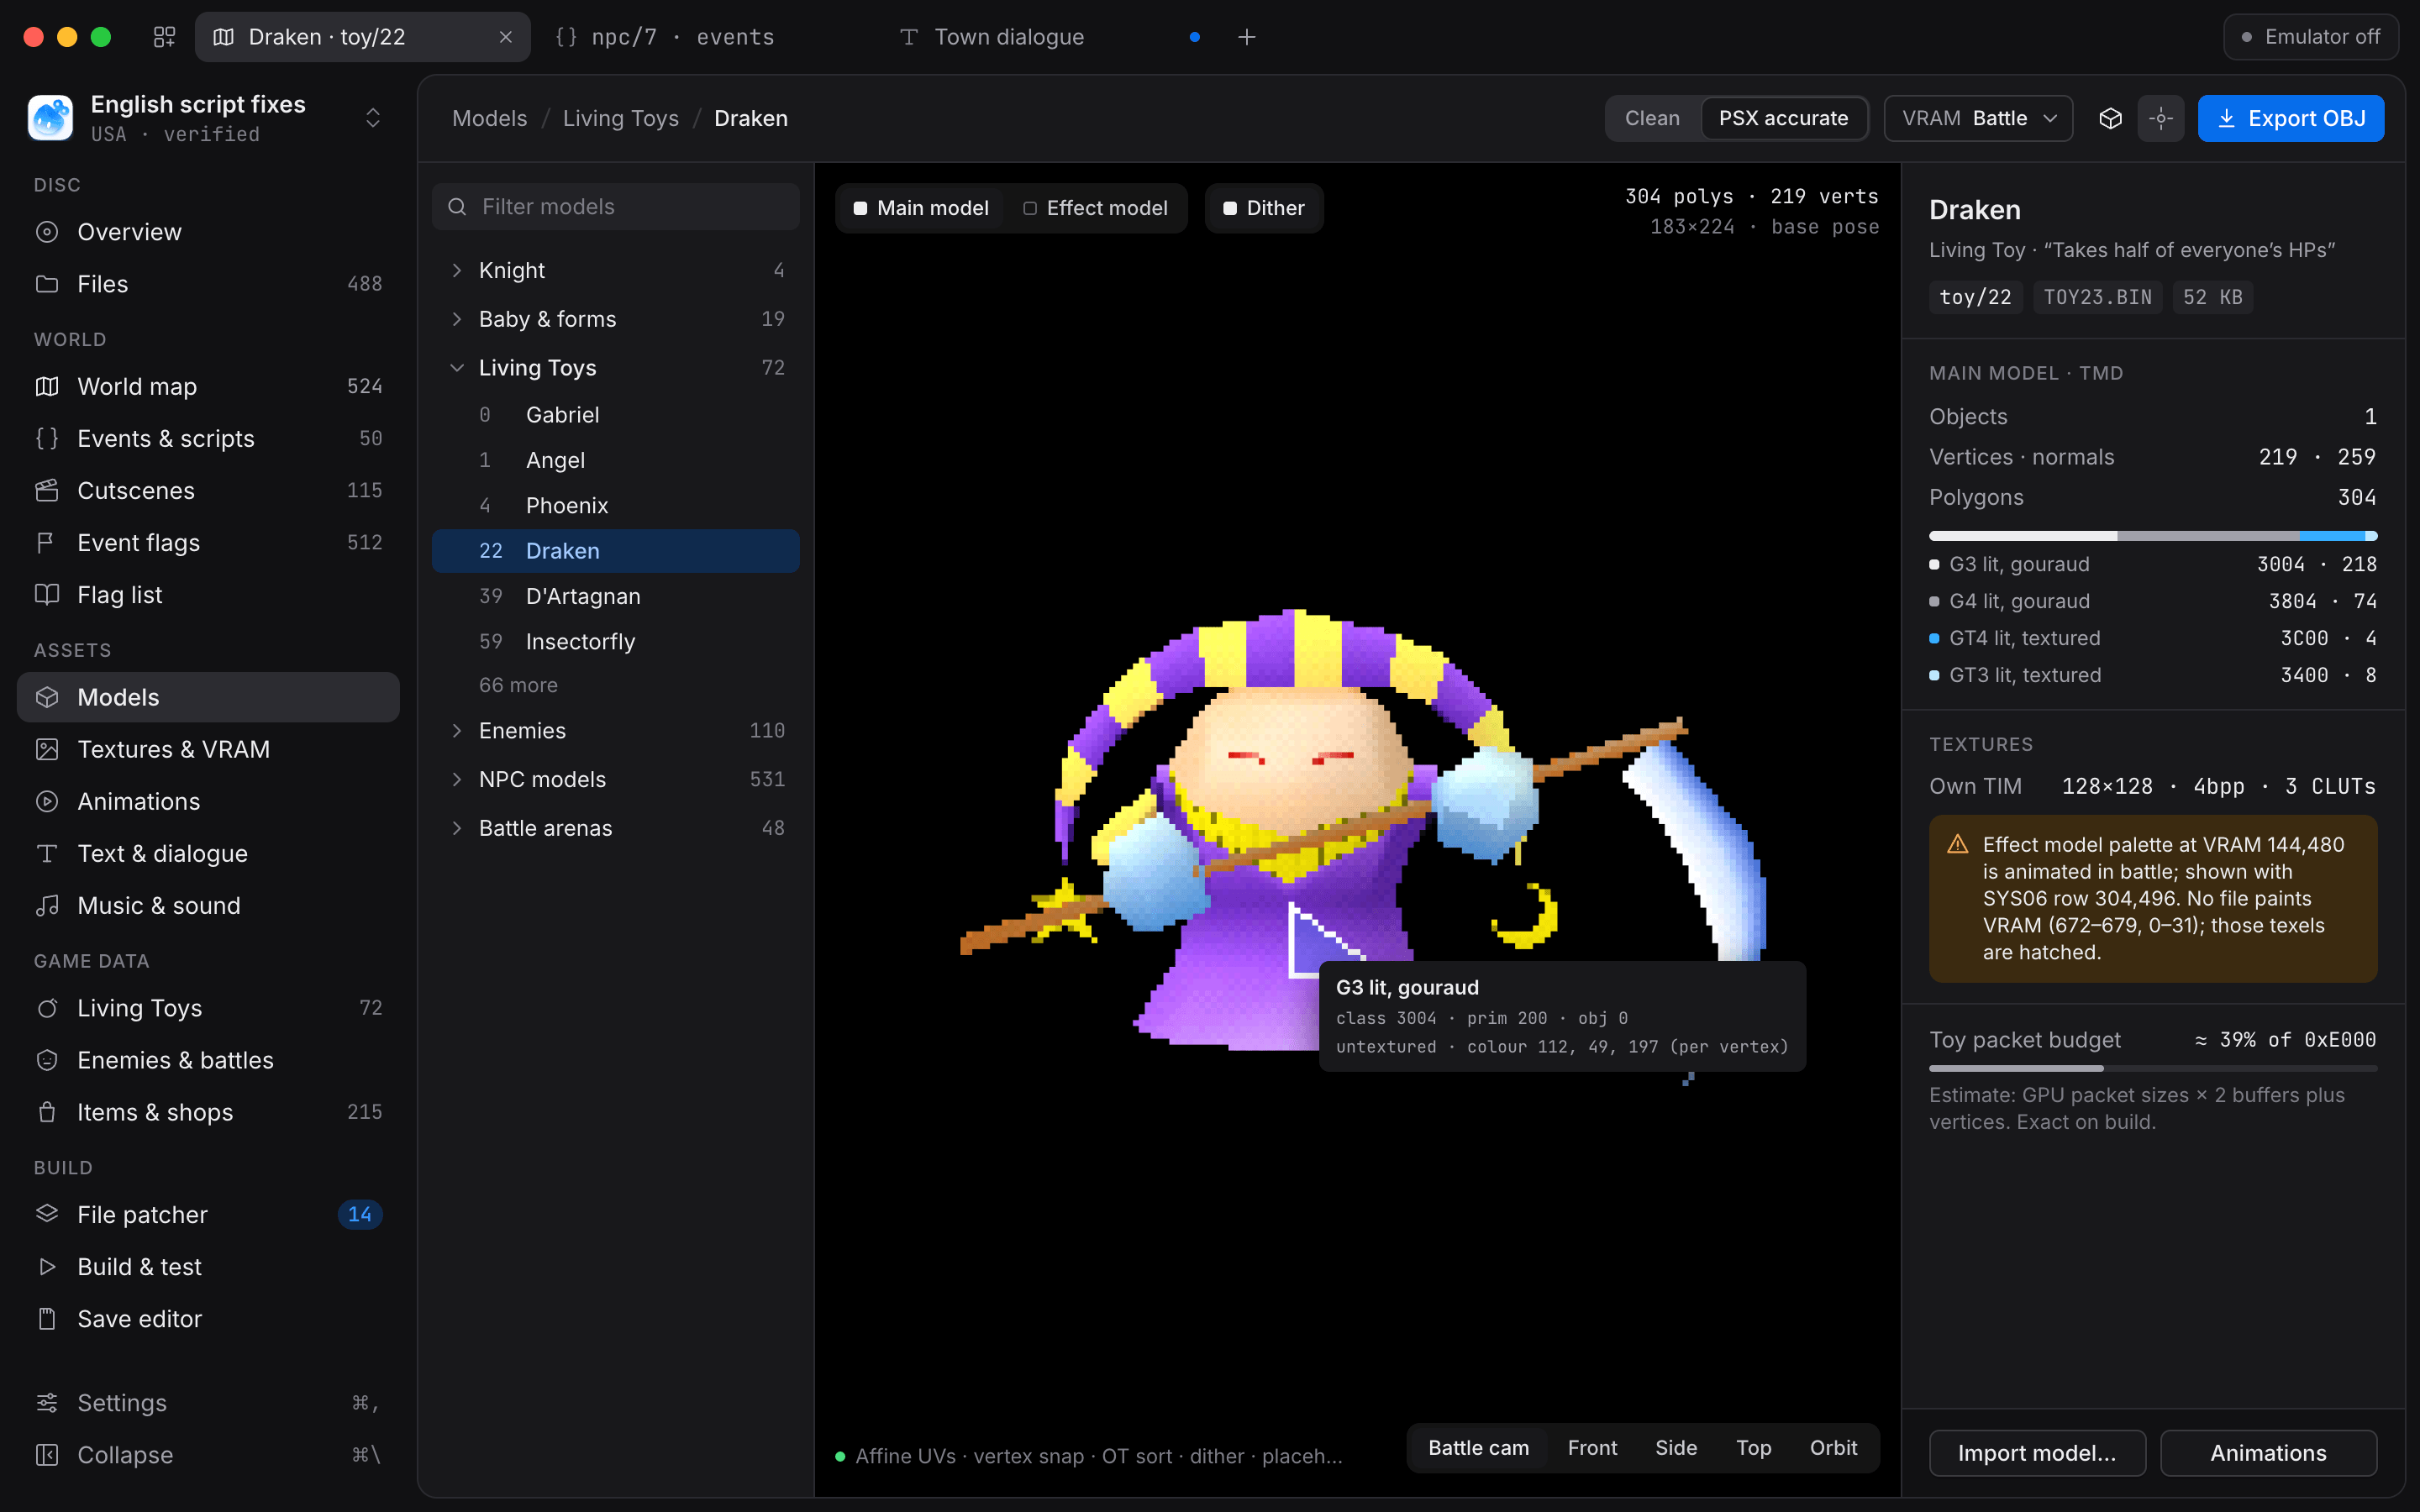This screenshot has height=1512, width=2420.
Task: Open World map section
Action: click(208, 386)
